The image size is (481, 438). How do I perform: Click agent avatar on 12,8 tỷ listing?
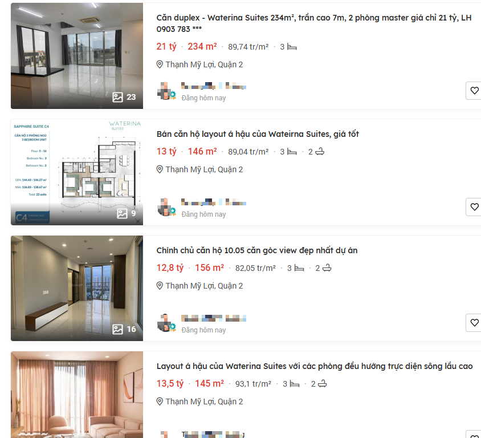[x=166, y=323]
